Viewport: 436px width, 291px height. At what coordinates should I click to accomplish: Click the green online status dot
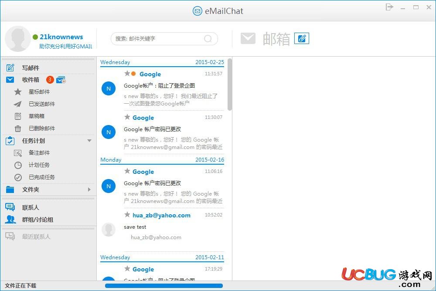click(35, 37)
